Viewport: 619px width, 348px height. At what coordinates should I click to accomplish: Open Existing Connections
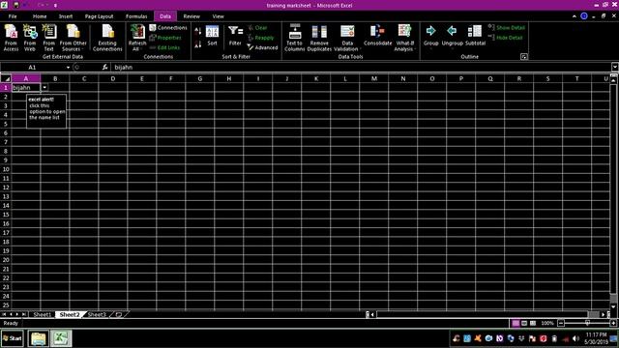tap(107, 38)
